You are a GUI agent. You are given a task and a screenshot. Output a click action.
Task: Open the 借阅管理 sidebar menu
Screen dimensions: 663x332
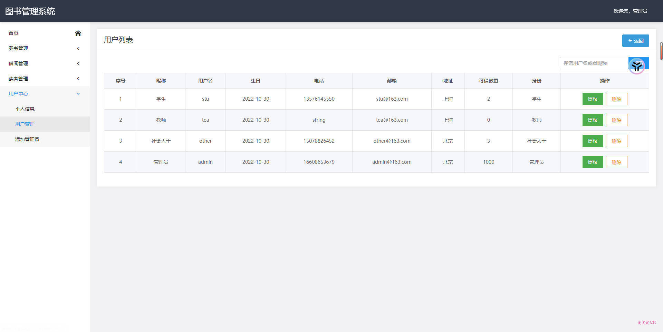click(45, 63)
